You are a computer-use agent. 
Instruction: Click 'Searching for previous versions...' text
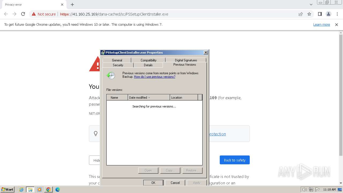[x=154, y=106]
